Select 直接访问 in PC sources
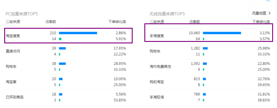This screenshot has height=108, width=277. 13,51
